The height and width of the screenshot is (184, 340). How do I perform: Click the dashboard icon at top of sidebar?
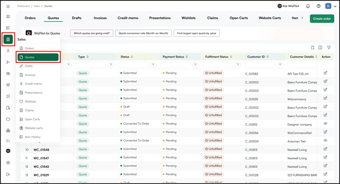[x=8, y=16]
